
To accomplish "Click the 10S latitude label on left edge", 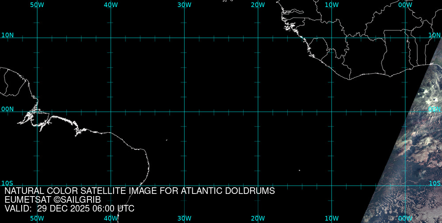I will point(8,183).
